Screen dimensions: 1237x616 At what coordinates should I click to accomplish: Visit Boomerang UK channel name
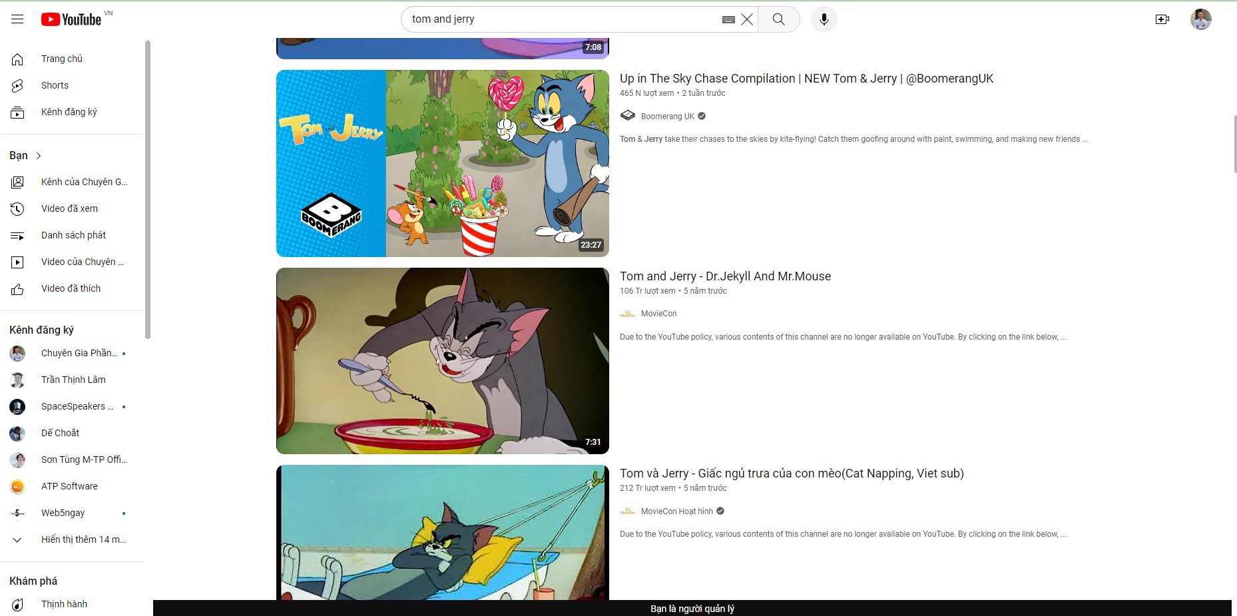coord(667,117)
